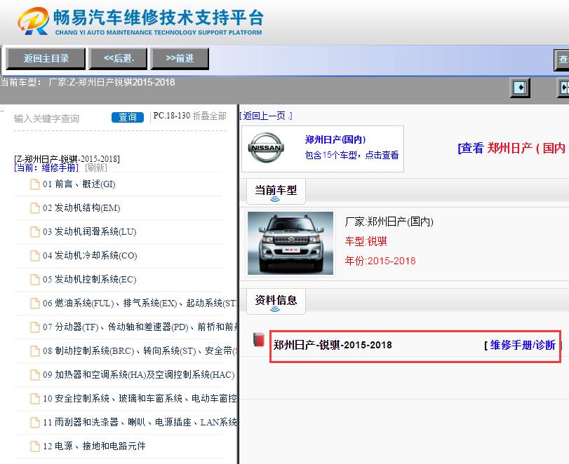Click the [Z-郑州日产-锐骐-2015-2018] tree heading
Viewport: 569px width, 464px height.
(x=67, y=159)
